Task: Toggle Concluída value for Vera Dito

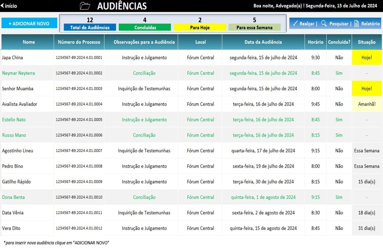Action: 339,228
